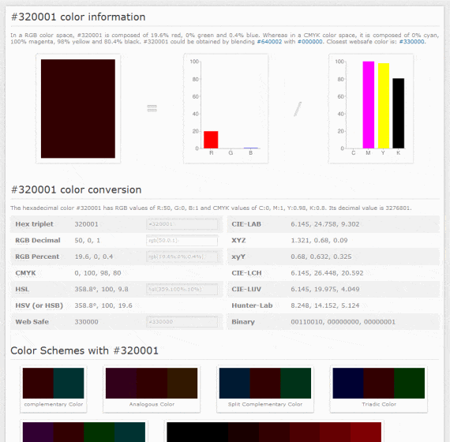Click the red bar in RGB chart
The height and width of the screenshot is (442, 450).
(211, 140)
